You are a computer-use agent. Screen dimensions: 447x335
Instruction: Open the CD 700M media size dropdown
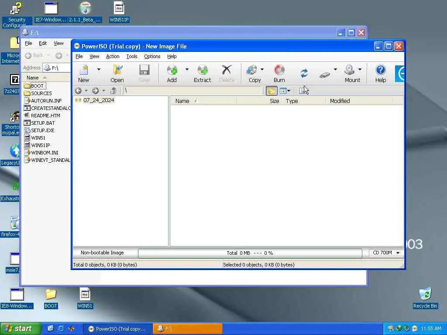pos(386,253)
